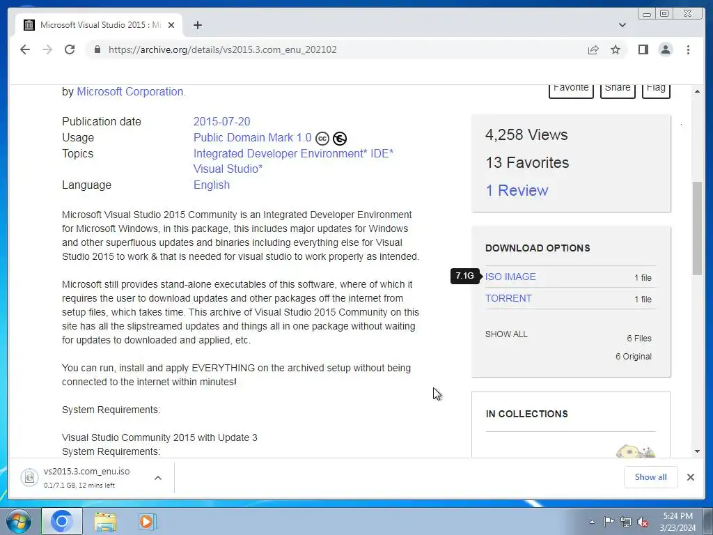Open Windows Explorer from the taskbar
Viewport: 713px width, 535px height.
click(106, 521)
